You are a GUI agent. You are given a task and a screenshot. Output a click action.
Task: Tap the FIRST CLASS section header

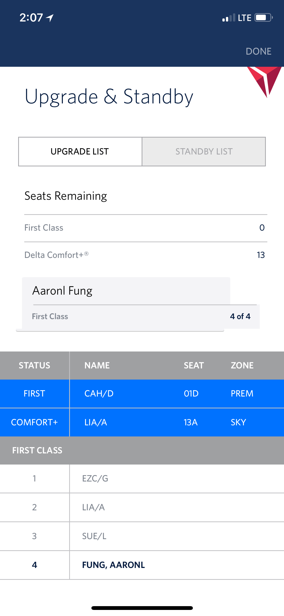[x=37, y=450]
